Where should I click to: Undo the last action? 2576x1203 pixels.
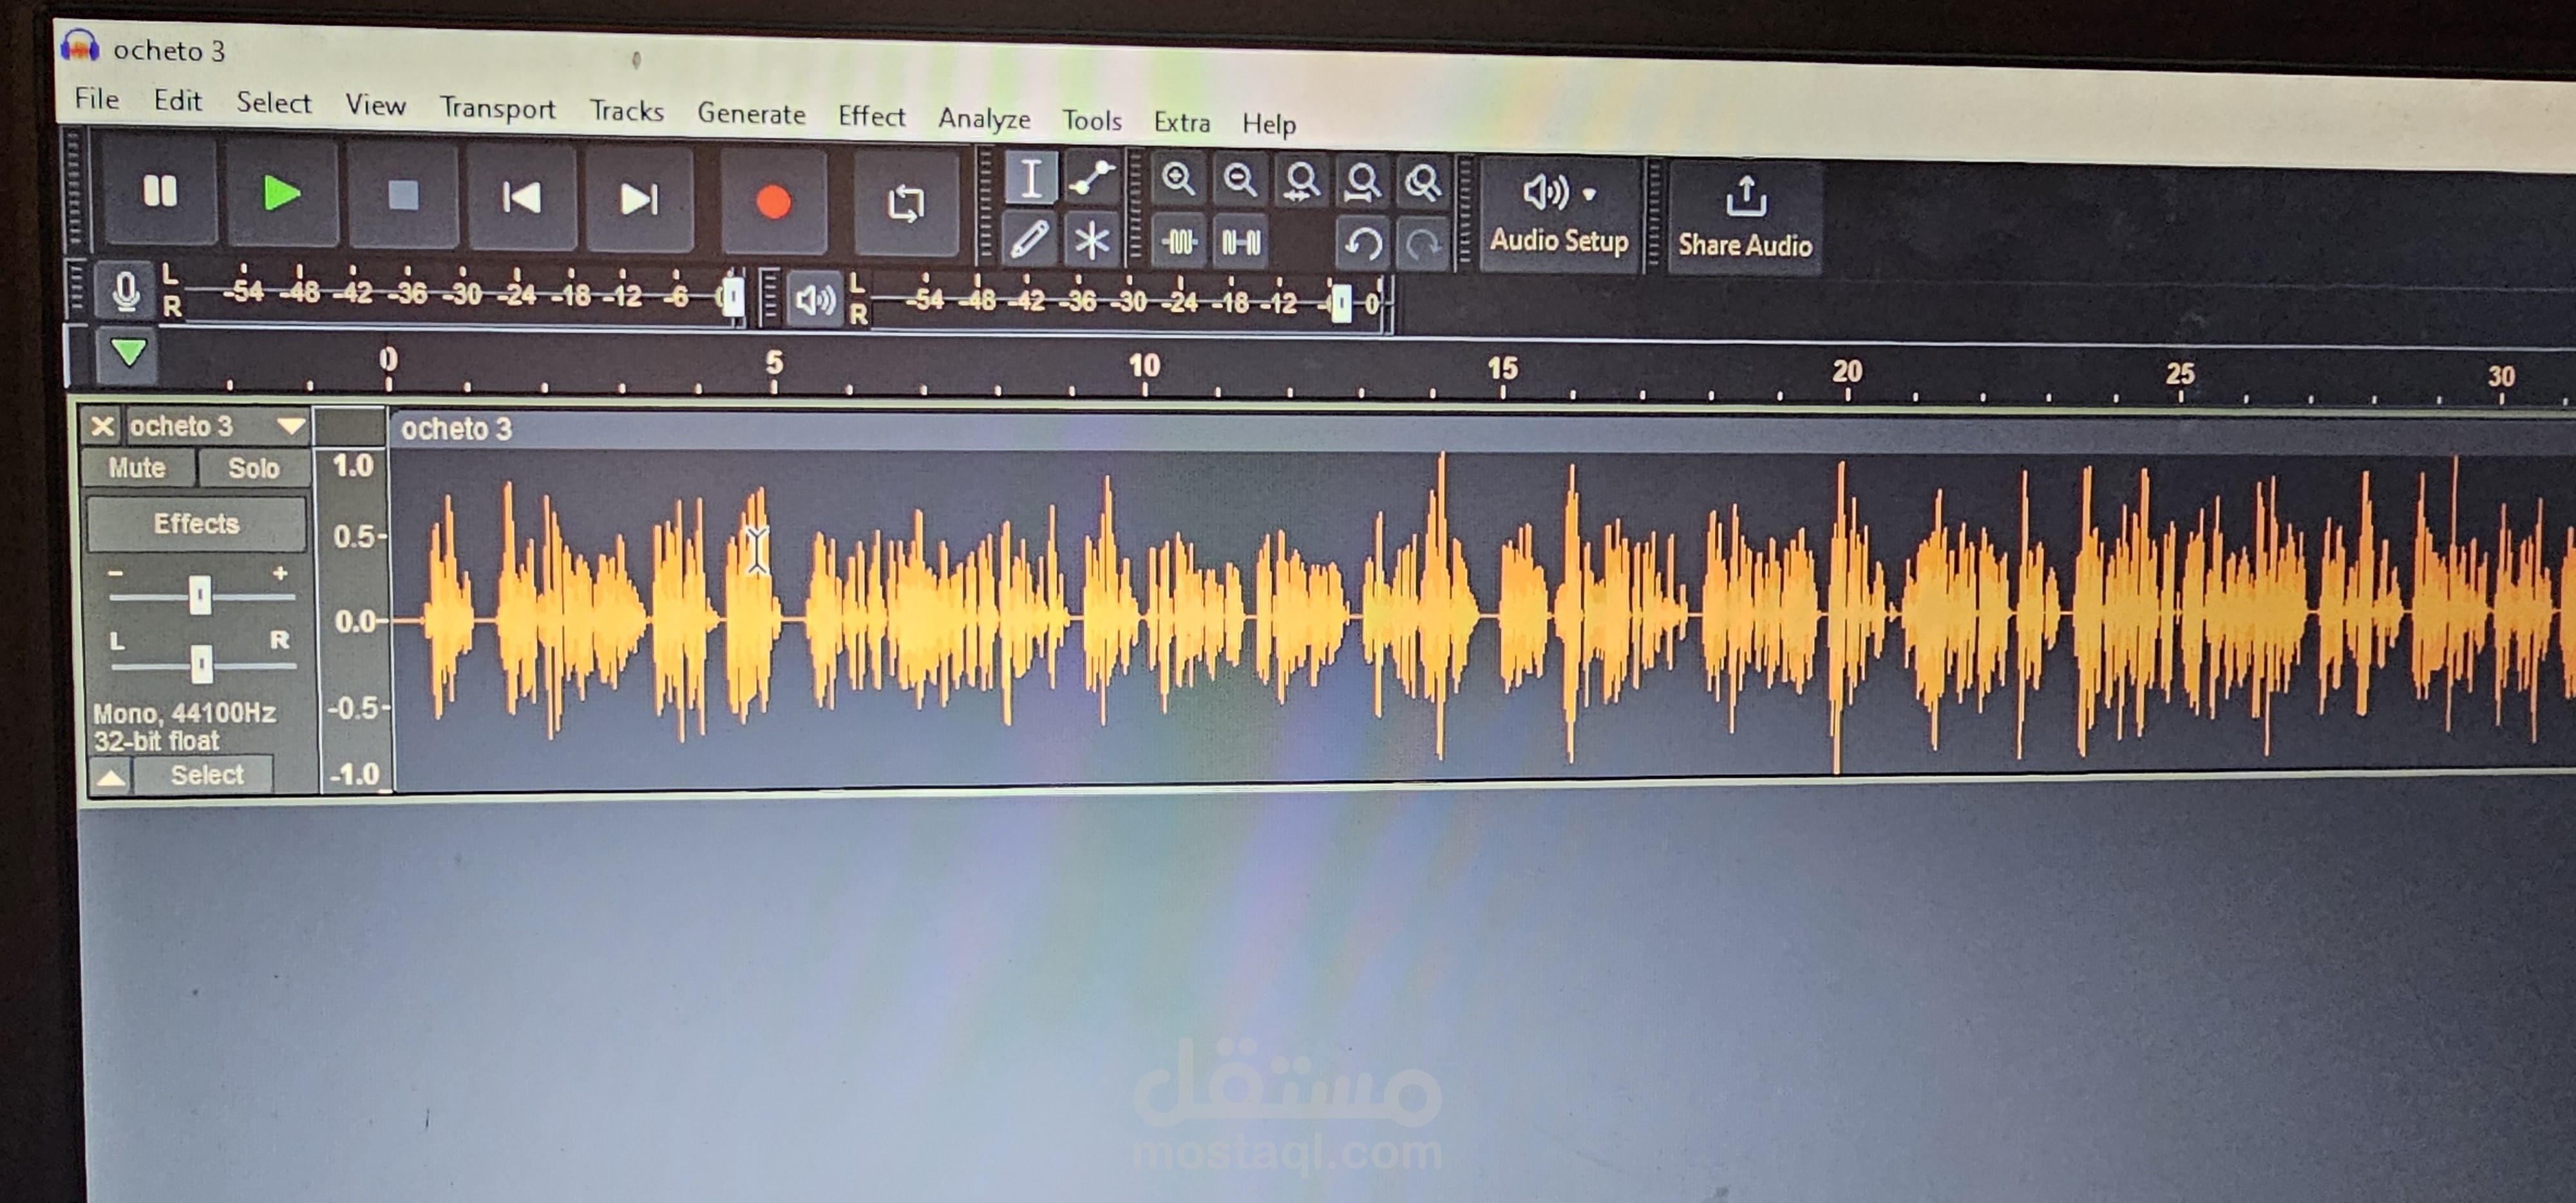[x=1362, y=244]
